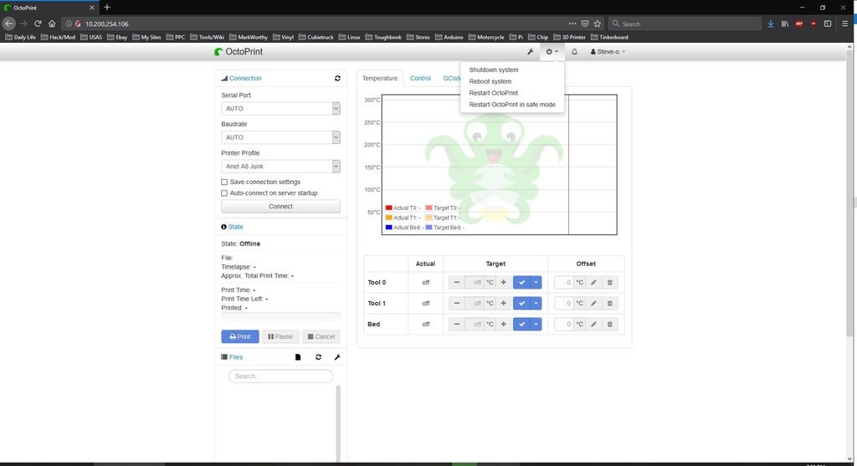Edit Tool 1 offset pencil icon
This screenshot has height=466, width=857.
593,303
